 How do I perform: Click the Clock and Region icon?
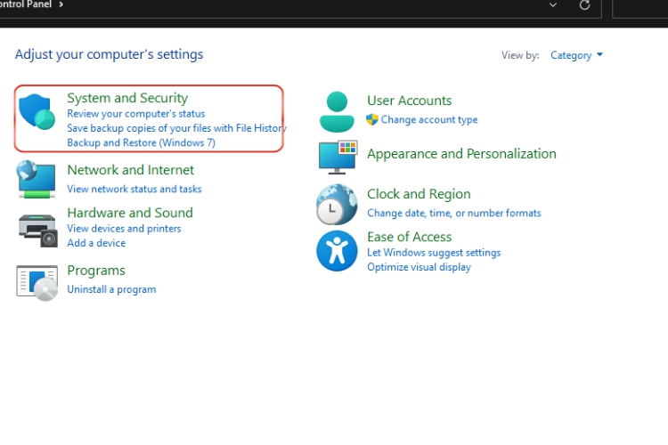pyautogui.click(x=337, y=205)
